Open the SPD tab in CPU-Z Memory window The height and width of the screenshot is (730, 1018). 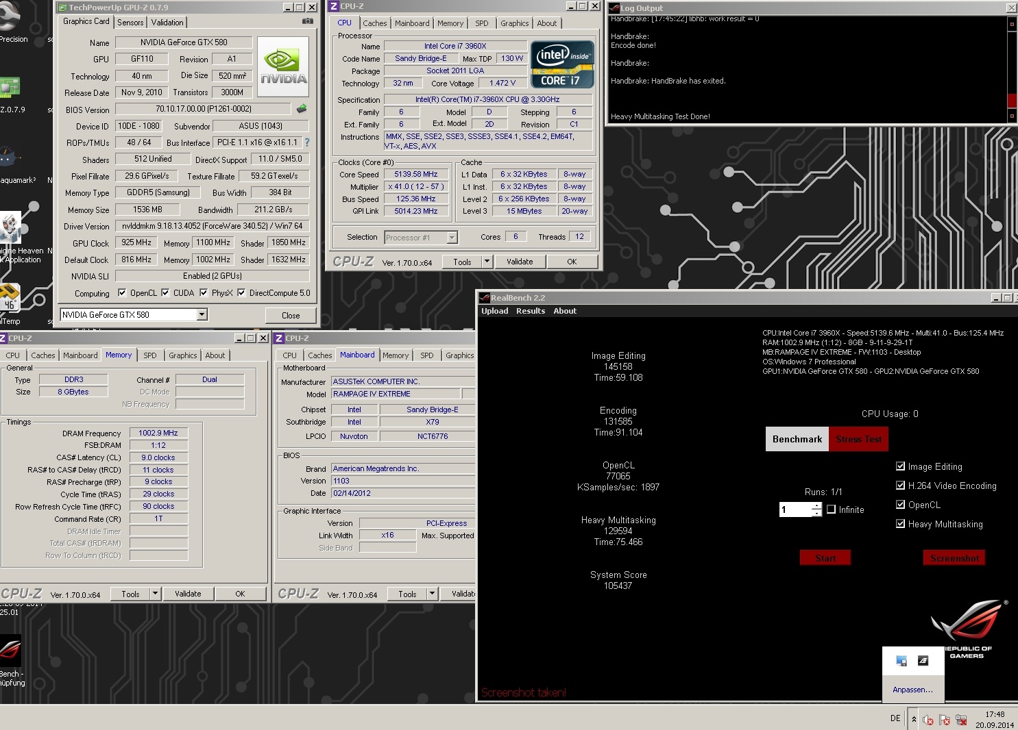pos(150,355)
